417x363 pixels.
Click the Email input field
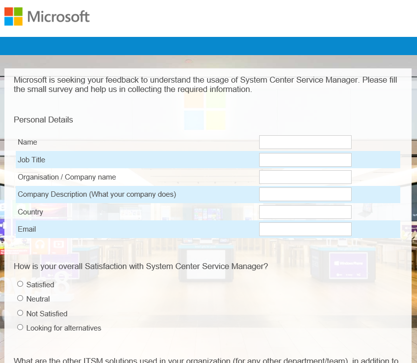click(x=305, y=229)
